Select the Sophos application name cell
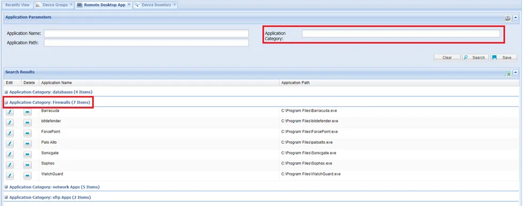Viewport: 523px width, 206px height. point(47,163)
